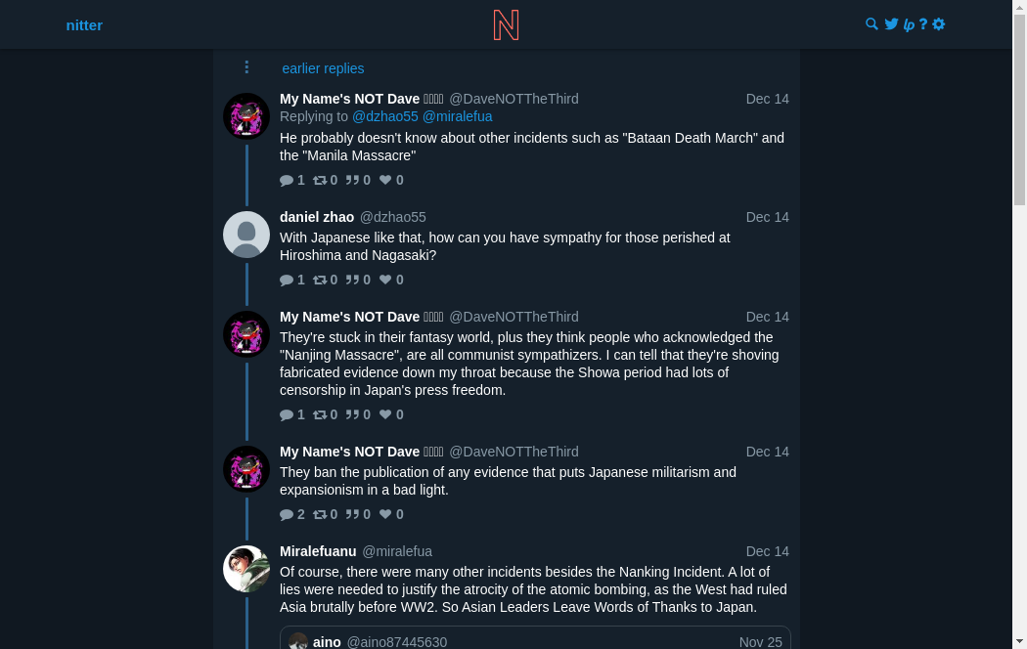The width and height of the screenshot is (1027, 649).
Task: Open the preferences gear icon
Action: point(939,24)
